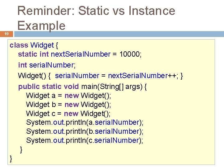224x168 pixels.
Task: Click the println(b.serial.Number) statement
Action: pyautogui.click(x=85, y=131)
